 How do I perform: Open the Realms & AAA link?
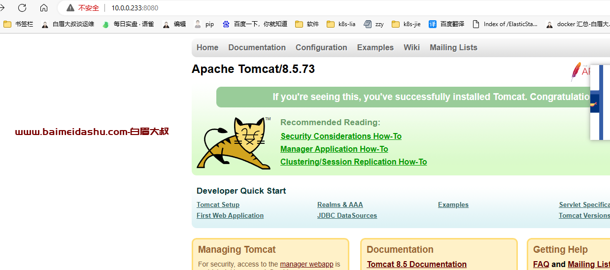(x=340, y=204)
